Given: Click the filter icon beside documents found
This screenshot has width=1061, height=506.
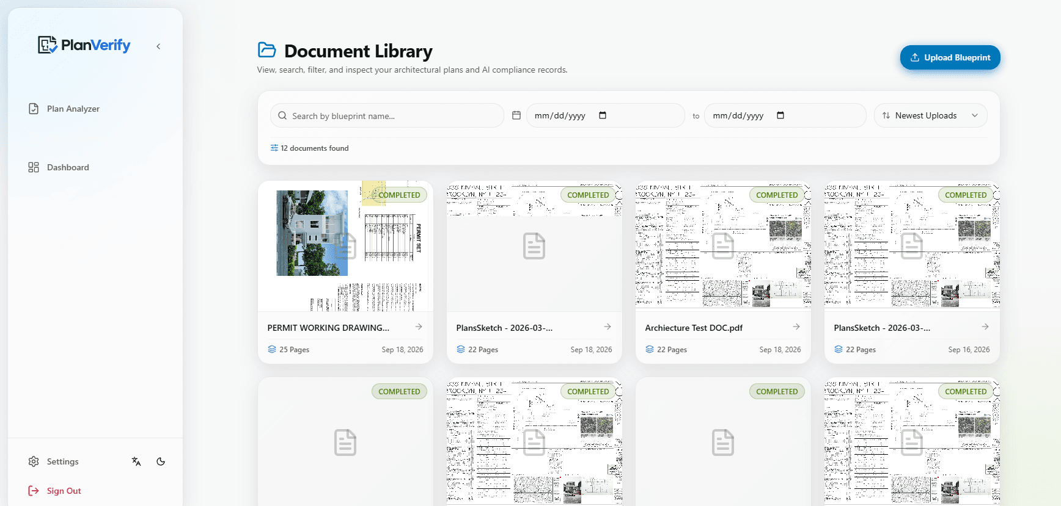Looking at the screenshot, I should pos(274,148).
